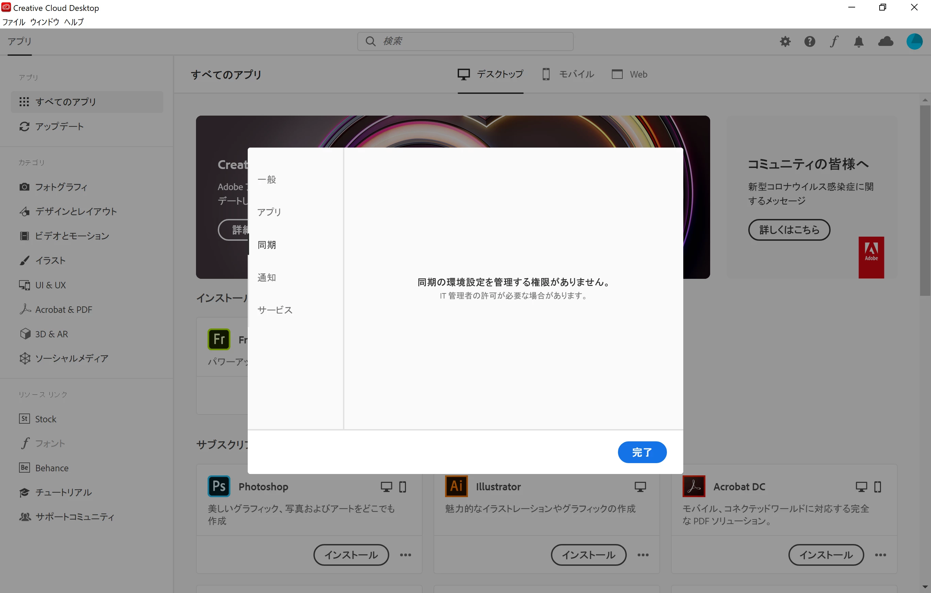Click the Illustrator Ai app icon
The image size is (931, 593).
tap(456, 486)
